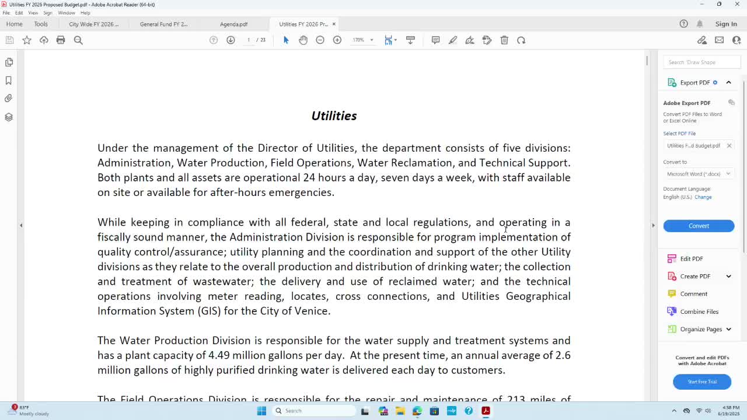Expand the Organize Pages options
Screen dimensions: 747x420
tap(728, 330)
